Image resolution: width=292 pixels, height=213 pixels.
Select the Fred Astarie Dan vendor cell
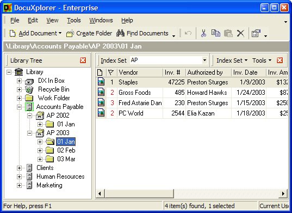[x=140, y=103]
